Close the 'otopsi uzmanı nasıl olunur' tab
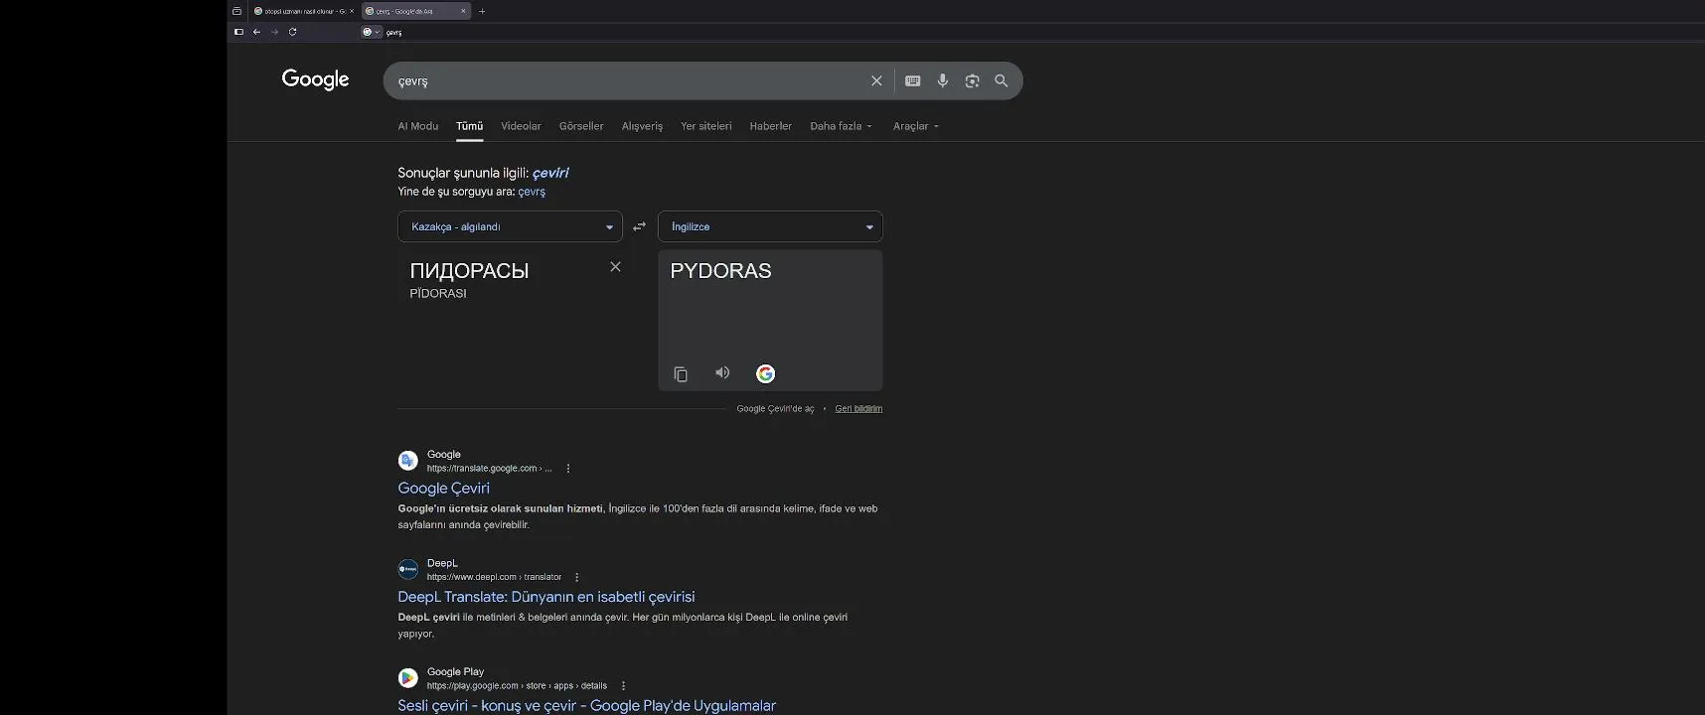 point(352,11)
